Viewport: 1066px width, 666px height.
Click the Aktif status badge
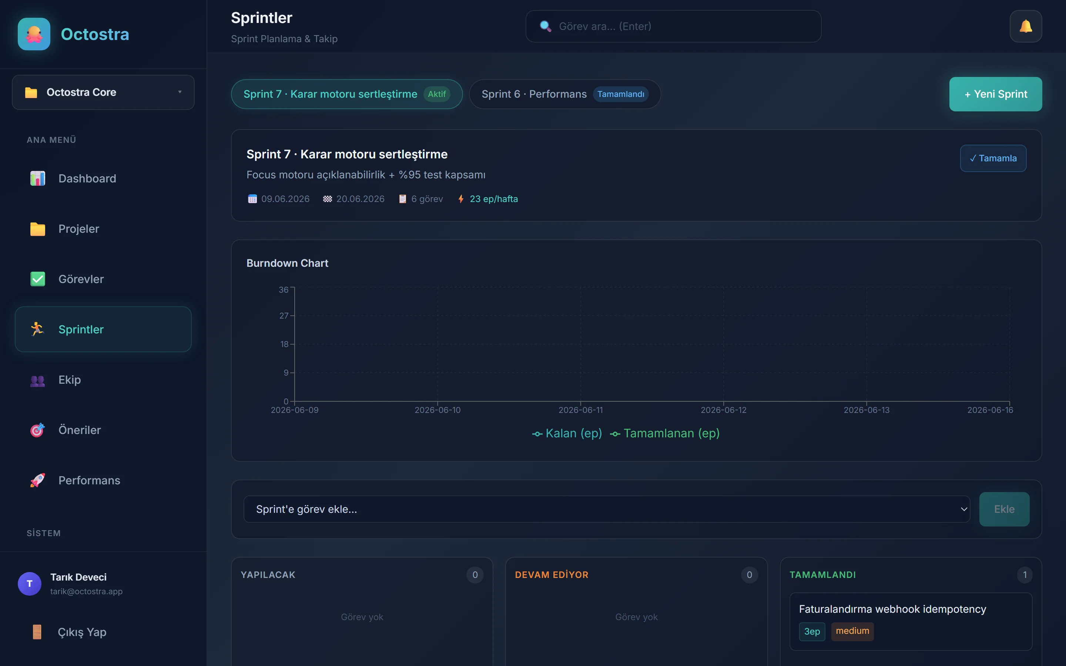(436, 94)
